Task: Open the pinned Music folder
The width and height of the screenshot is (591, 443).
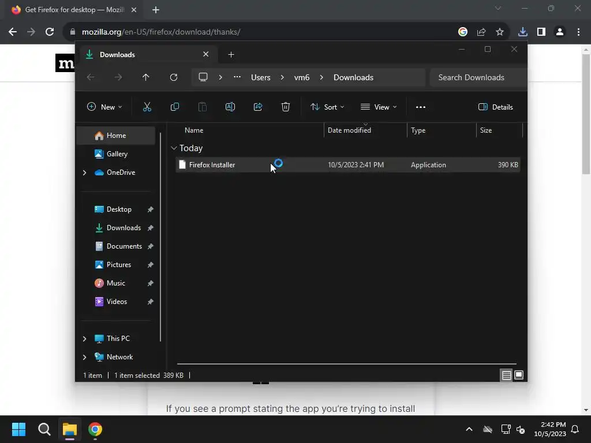Action: tap(115, 283)
